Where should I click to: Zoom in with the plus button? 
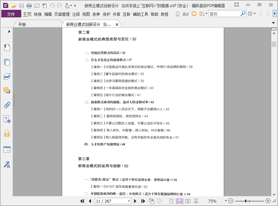coord(268,201)
